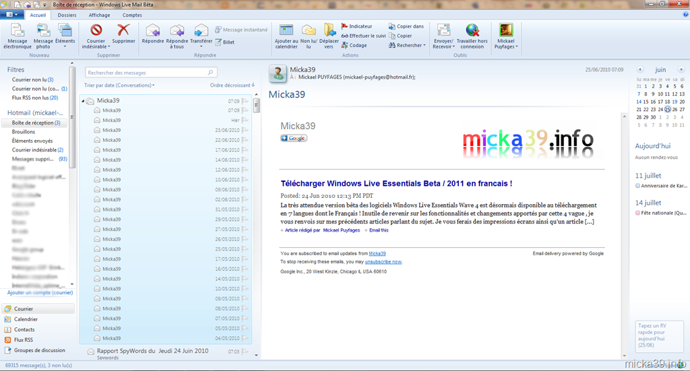Select Micka39 message dated 23/06/2010
Image resolution: width=690 pixels, height=371 pixels.
click(166, 130)
